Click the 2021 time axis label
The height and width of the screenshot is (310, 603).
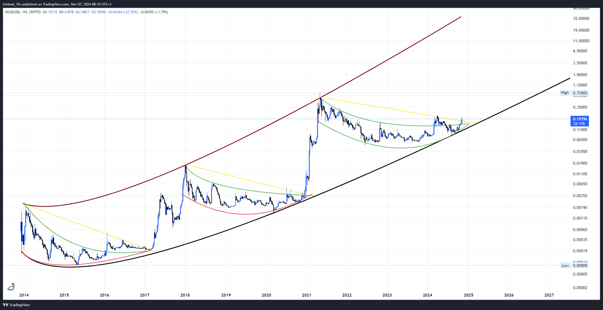click(x=307, y=295)
